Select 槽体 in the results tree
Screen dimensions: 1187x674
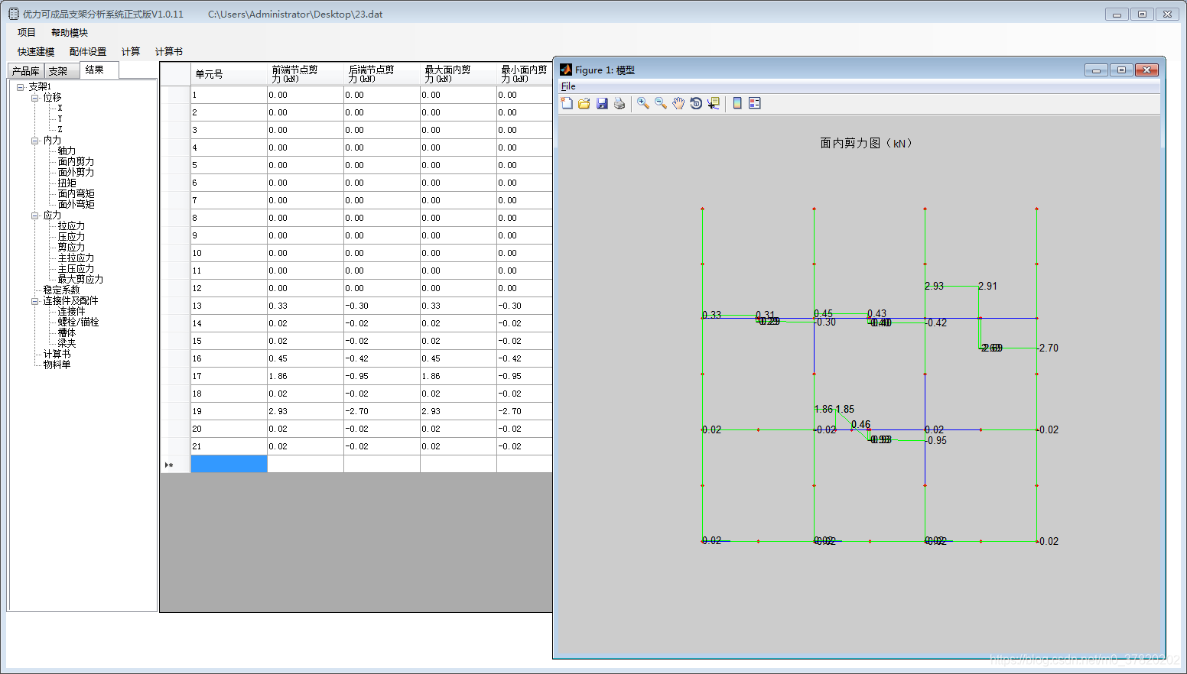point(67,333)
